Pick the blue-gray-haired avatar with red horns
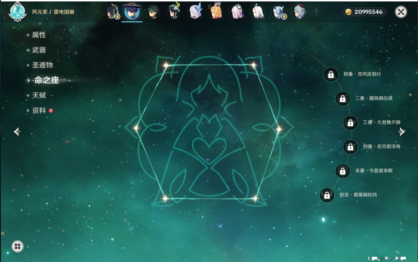 299,12
